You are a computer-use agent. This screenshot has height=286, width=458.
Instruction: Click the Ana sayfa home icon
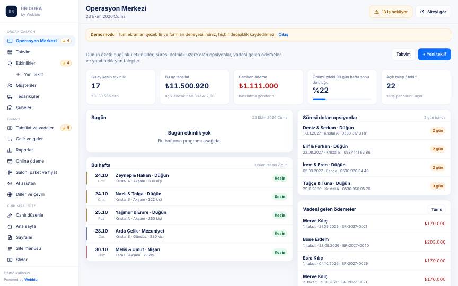[x=10, y=226]
